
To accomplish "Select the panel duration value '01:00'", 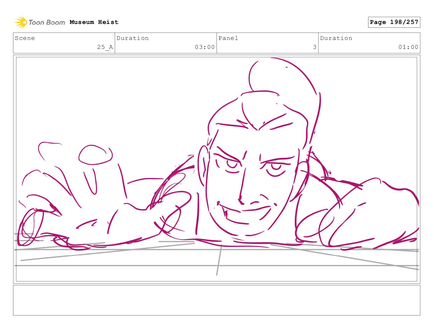I will click(x=408, y=47).
